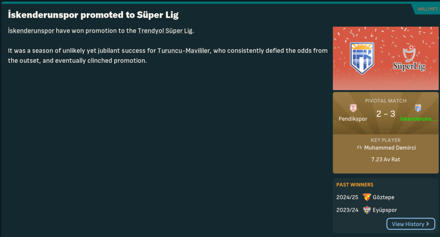Click the Pendikspor club crest

click(353, 109)
